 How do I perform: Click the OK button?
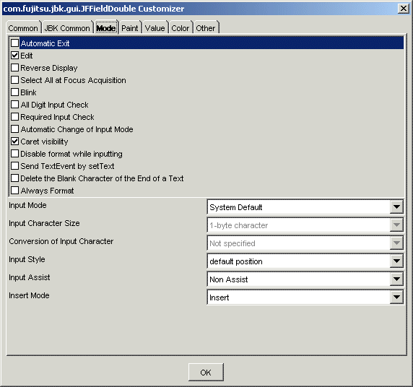[x=206, y=373]
